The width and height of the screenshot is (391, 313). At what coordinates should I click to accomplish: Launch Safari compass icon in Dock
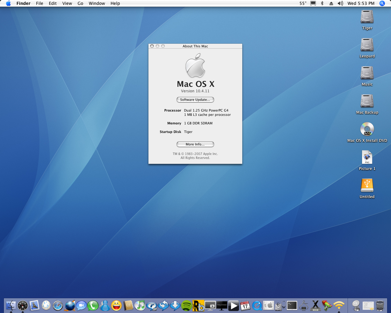(x=58, y=305)
